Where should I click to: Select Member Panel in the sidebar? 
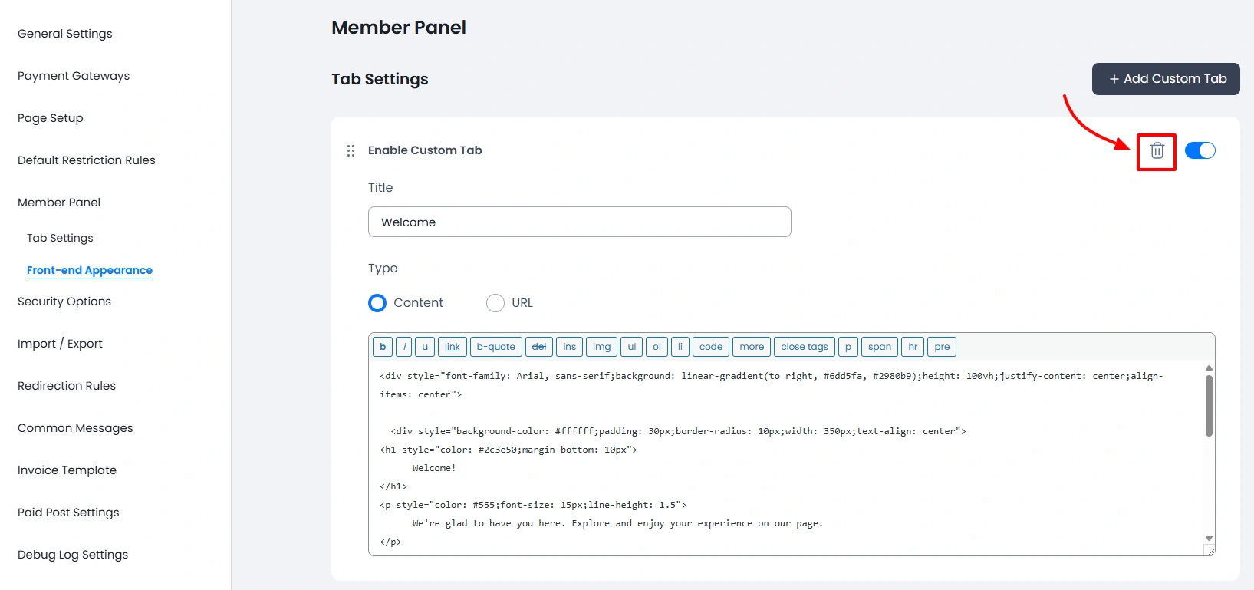pos(59,203)
